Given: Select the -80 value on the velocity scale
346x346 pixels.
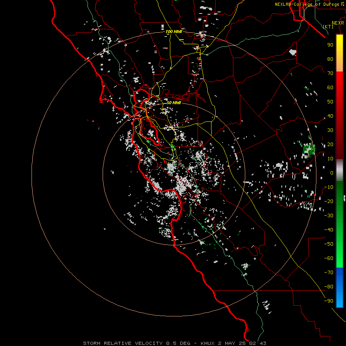Looking at the screenshot, I should [x=329, y=287].
